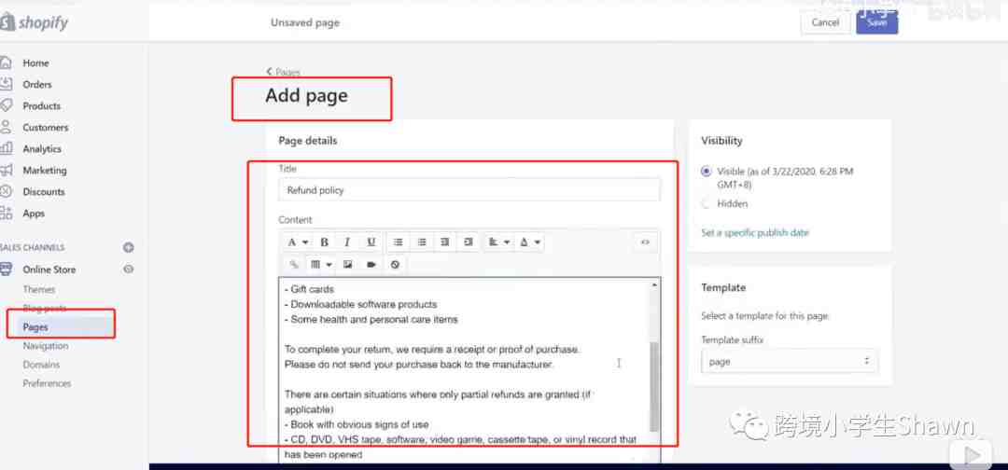Click the Title input field
The height and width of the screenshot is (470, 1008).
pyautogui.click(x=469, y=190)
